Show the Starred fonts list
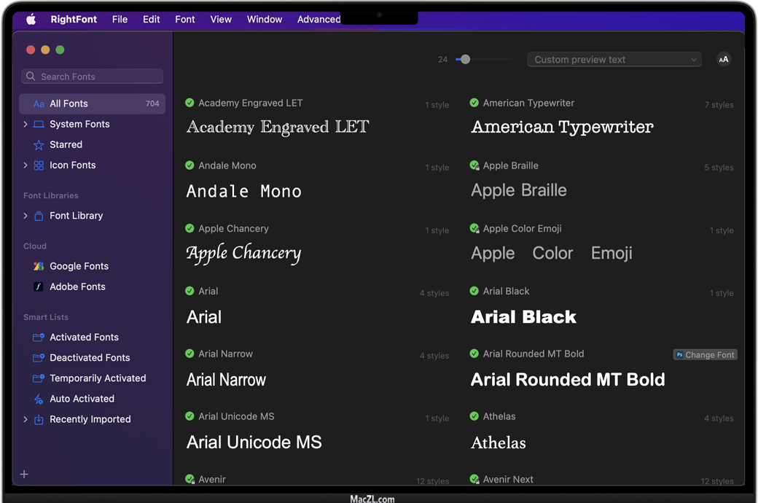 tap(66, 144)
